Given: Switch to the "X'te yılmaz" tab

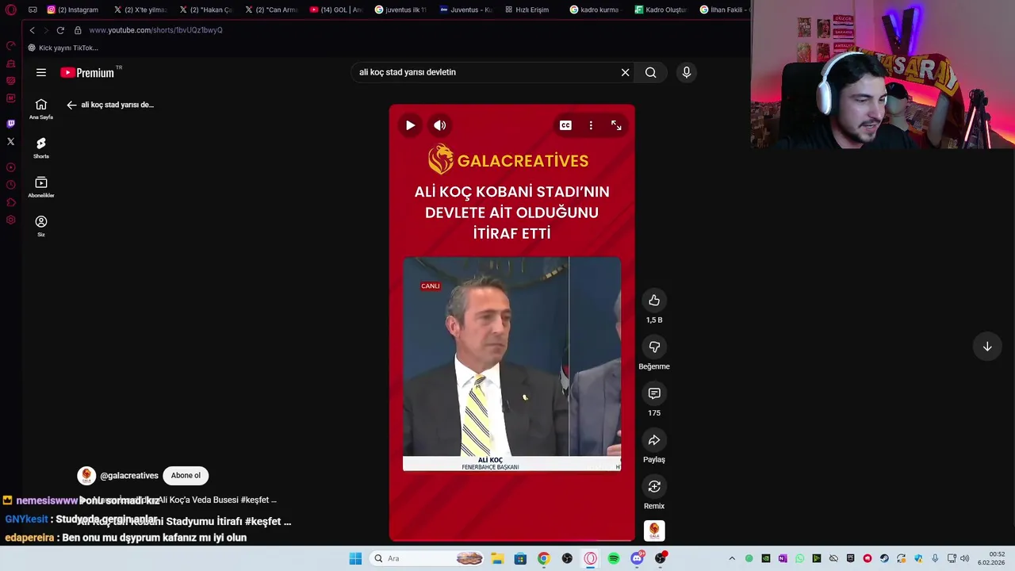Looking at the screenshot, I should (x=140, y=10).
